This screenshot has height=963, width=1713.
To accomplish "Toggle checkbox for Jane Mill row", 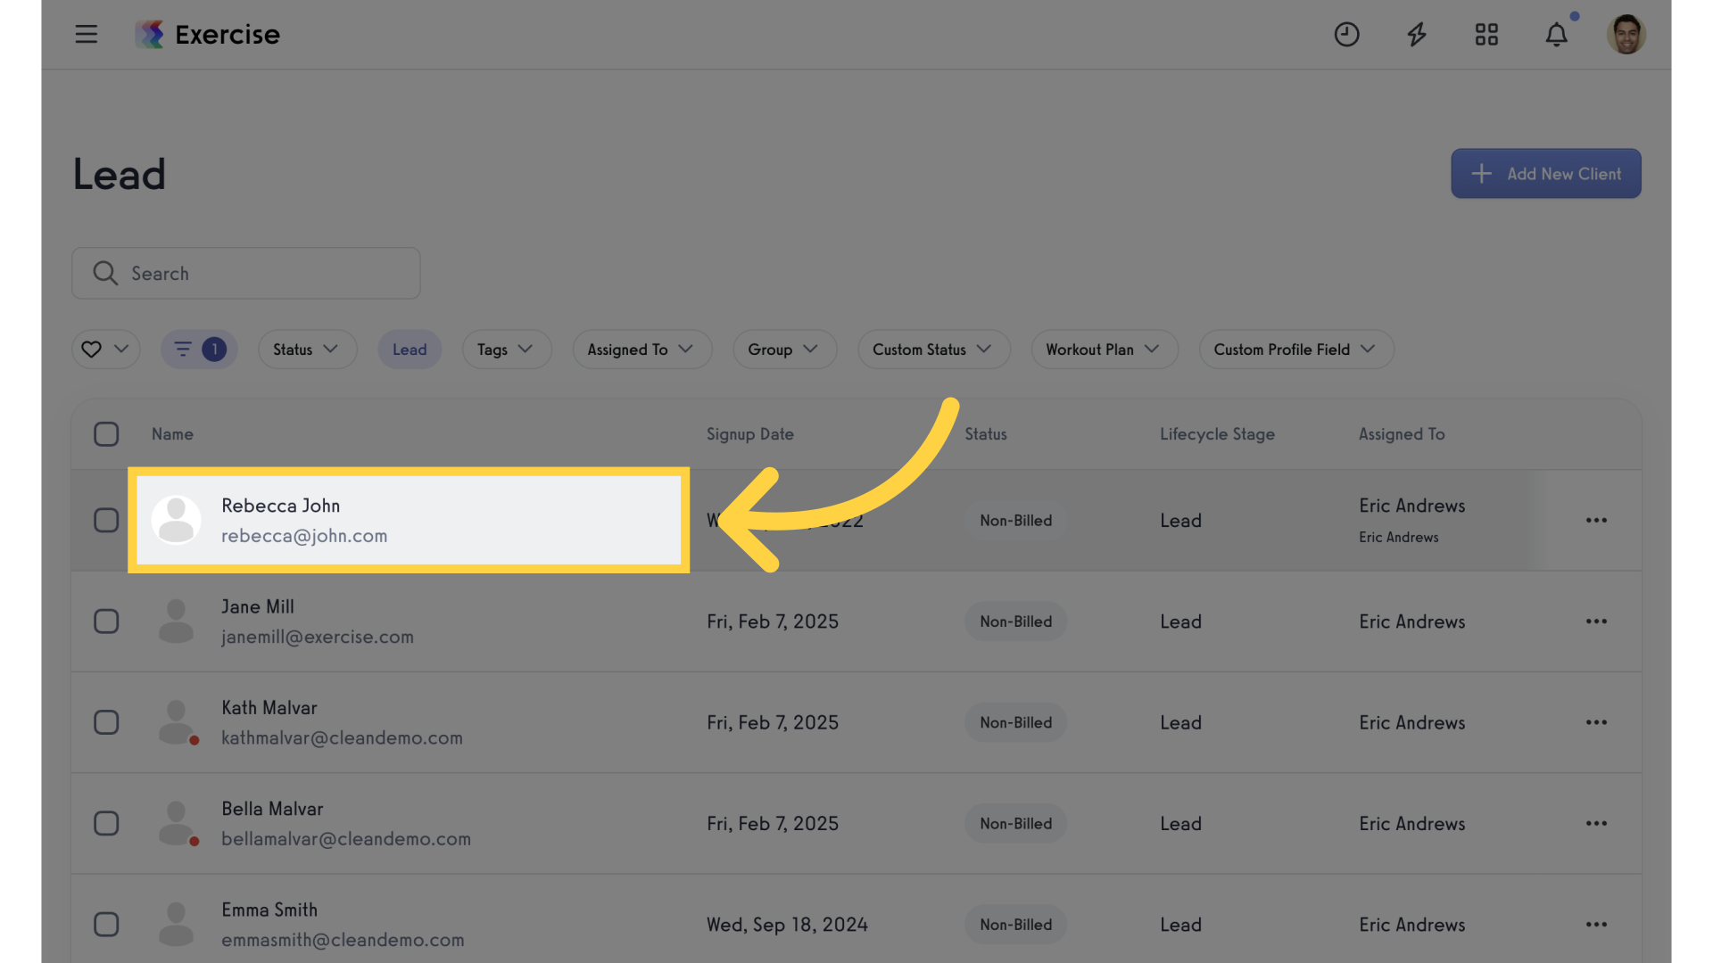I will click(106, 621).
